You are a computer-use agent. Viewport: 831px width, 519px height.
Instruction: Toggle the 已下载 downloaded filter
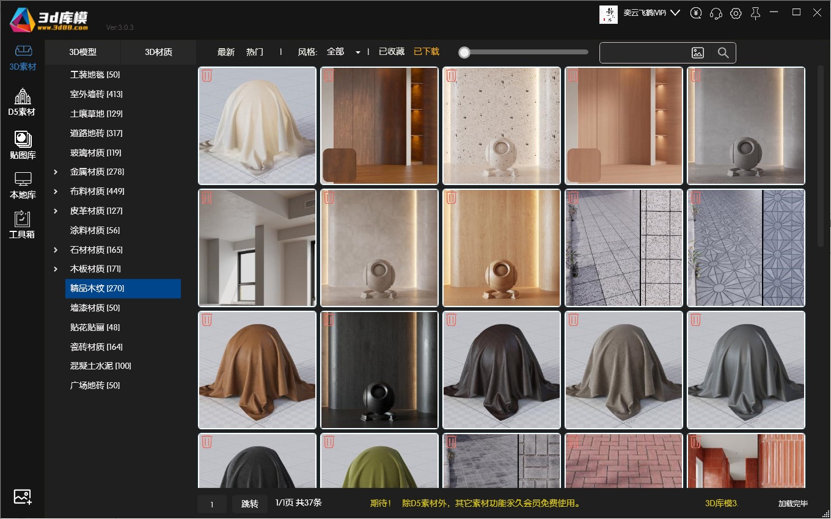[426, 52]
